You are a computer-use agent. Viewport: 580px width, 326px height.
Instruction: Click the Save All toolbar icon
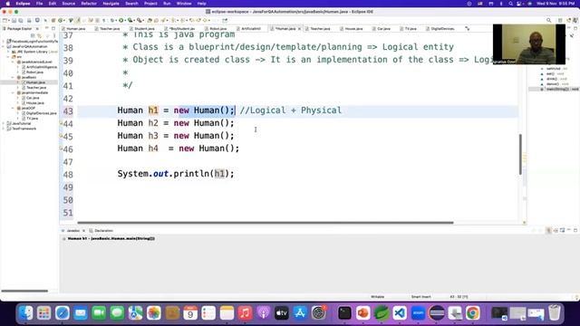(21, 20)
